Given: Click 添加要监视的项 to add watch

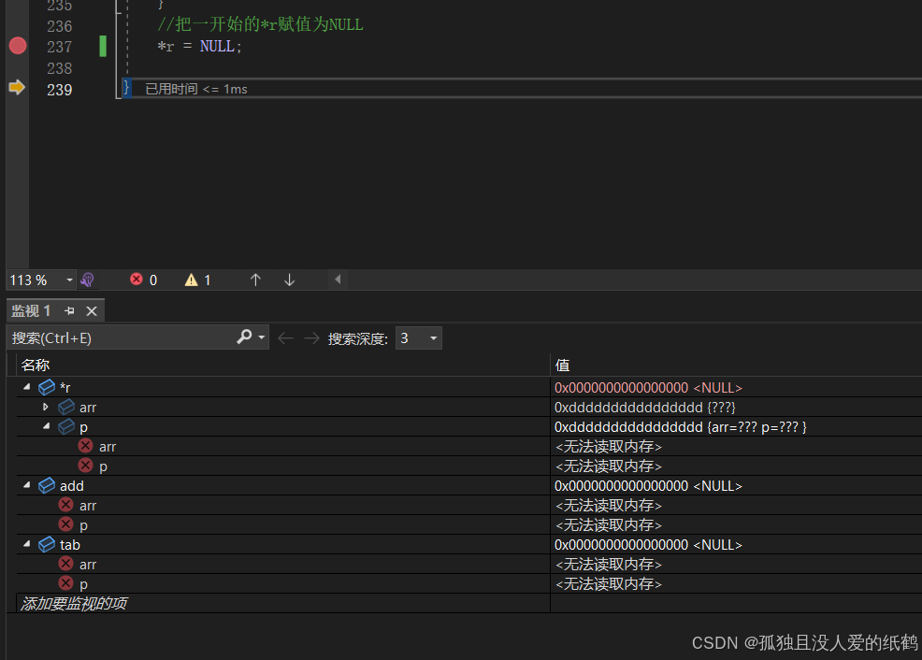Looking at the screenshot, I should (x=74, y=604).
